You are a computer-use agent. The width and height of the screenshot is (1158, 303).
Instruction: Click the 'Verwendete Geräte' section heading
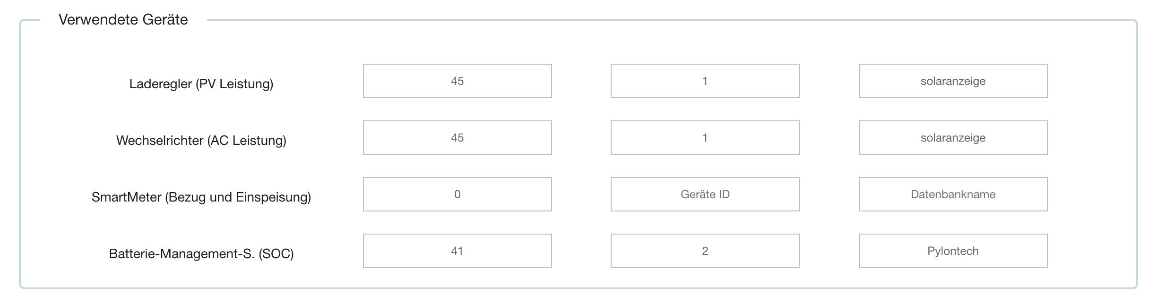(123, 20)
